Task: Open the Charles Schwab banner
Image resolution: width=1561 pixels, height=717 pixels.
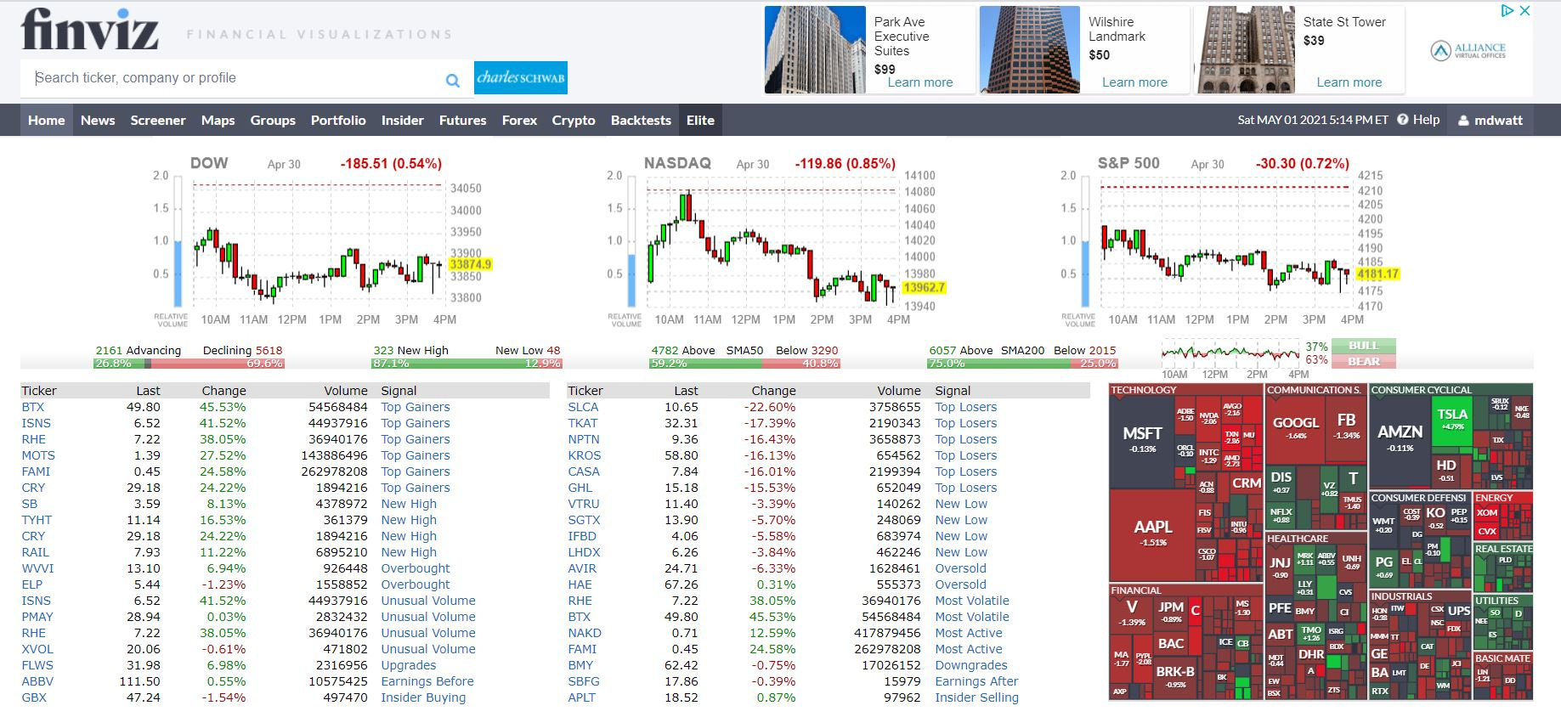Action: click(x=521, y=77)
